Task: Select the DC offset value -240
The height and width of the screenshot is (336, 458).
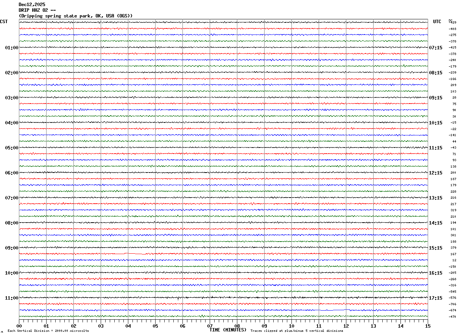Action: (452, 60)
